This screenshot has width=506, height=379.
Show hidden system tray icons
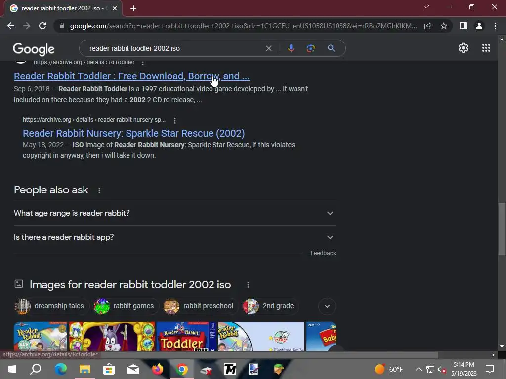(418, 369)
